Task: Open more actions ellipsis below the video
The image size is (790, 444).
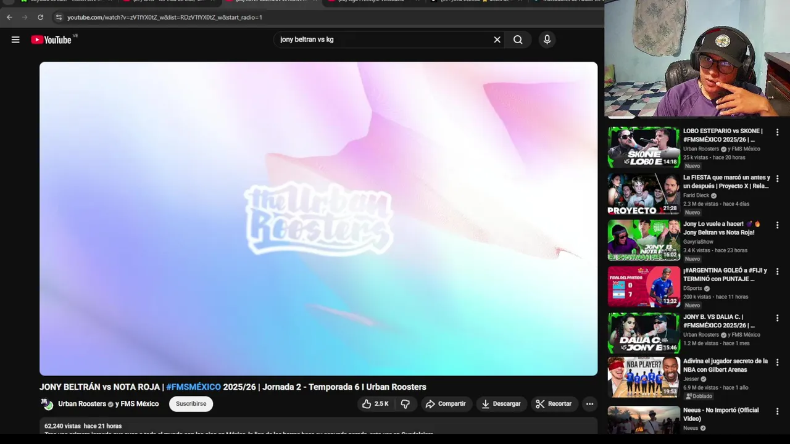Action: (589, 404)
